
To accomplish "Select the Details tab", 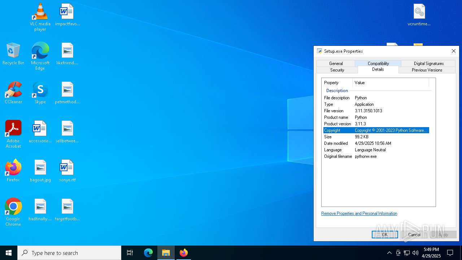I will tap(378, 69).
